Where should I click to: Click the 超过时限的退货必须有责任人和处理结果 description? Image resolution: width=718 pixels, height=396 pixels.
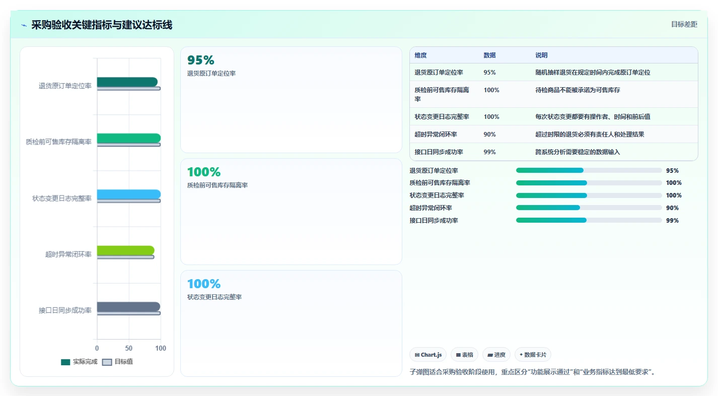(590, 135)
